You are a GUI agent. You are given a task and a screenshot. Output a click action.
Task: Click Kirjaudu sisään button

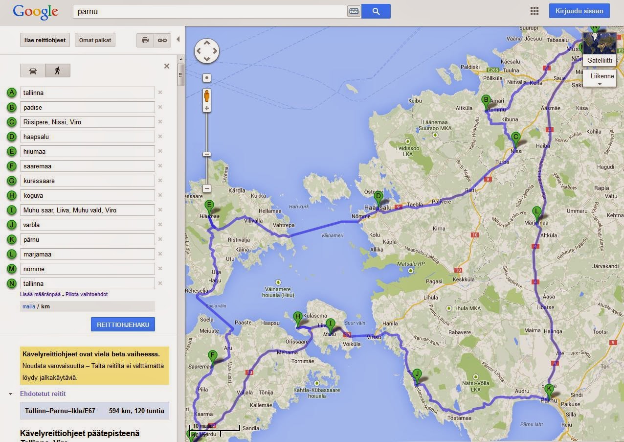point(579,11)
